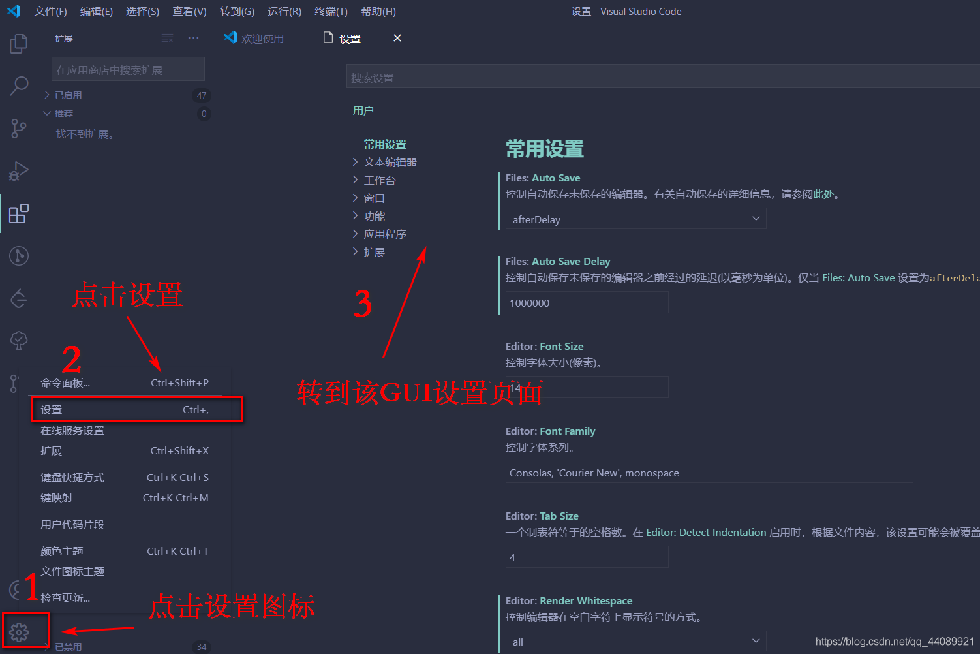Click the extension marketplace search field

(128, 70)
